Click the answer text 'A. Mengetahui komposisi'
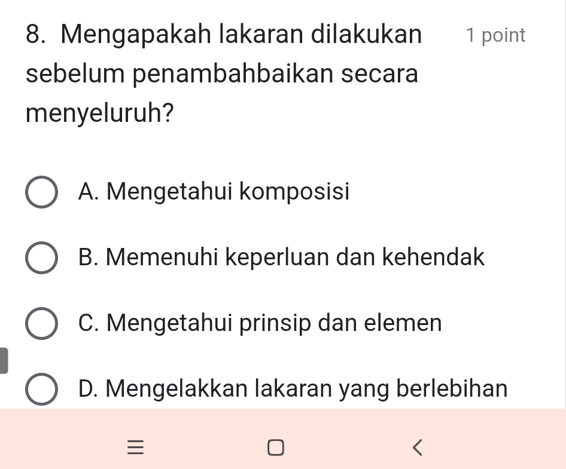Image resolution: width=566 pixels, height=469 pixels. click(214, 192)
